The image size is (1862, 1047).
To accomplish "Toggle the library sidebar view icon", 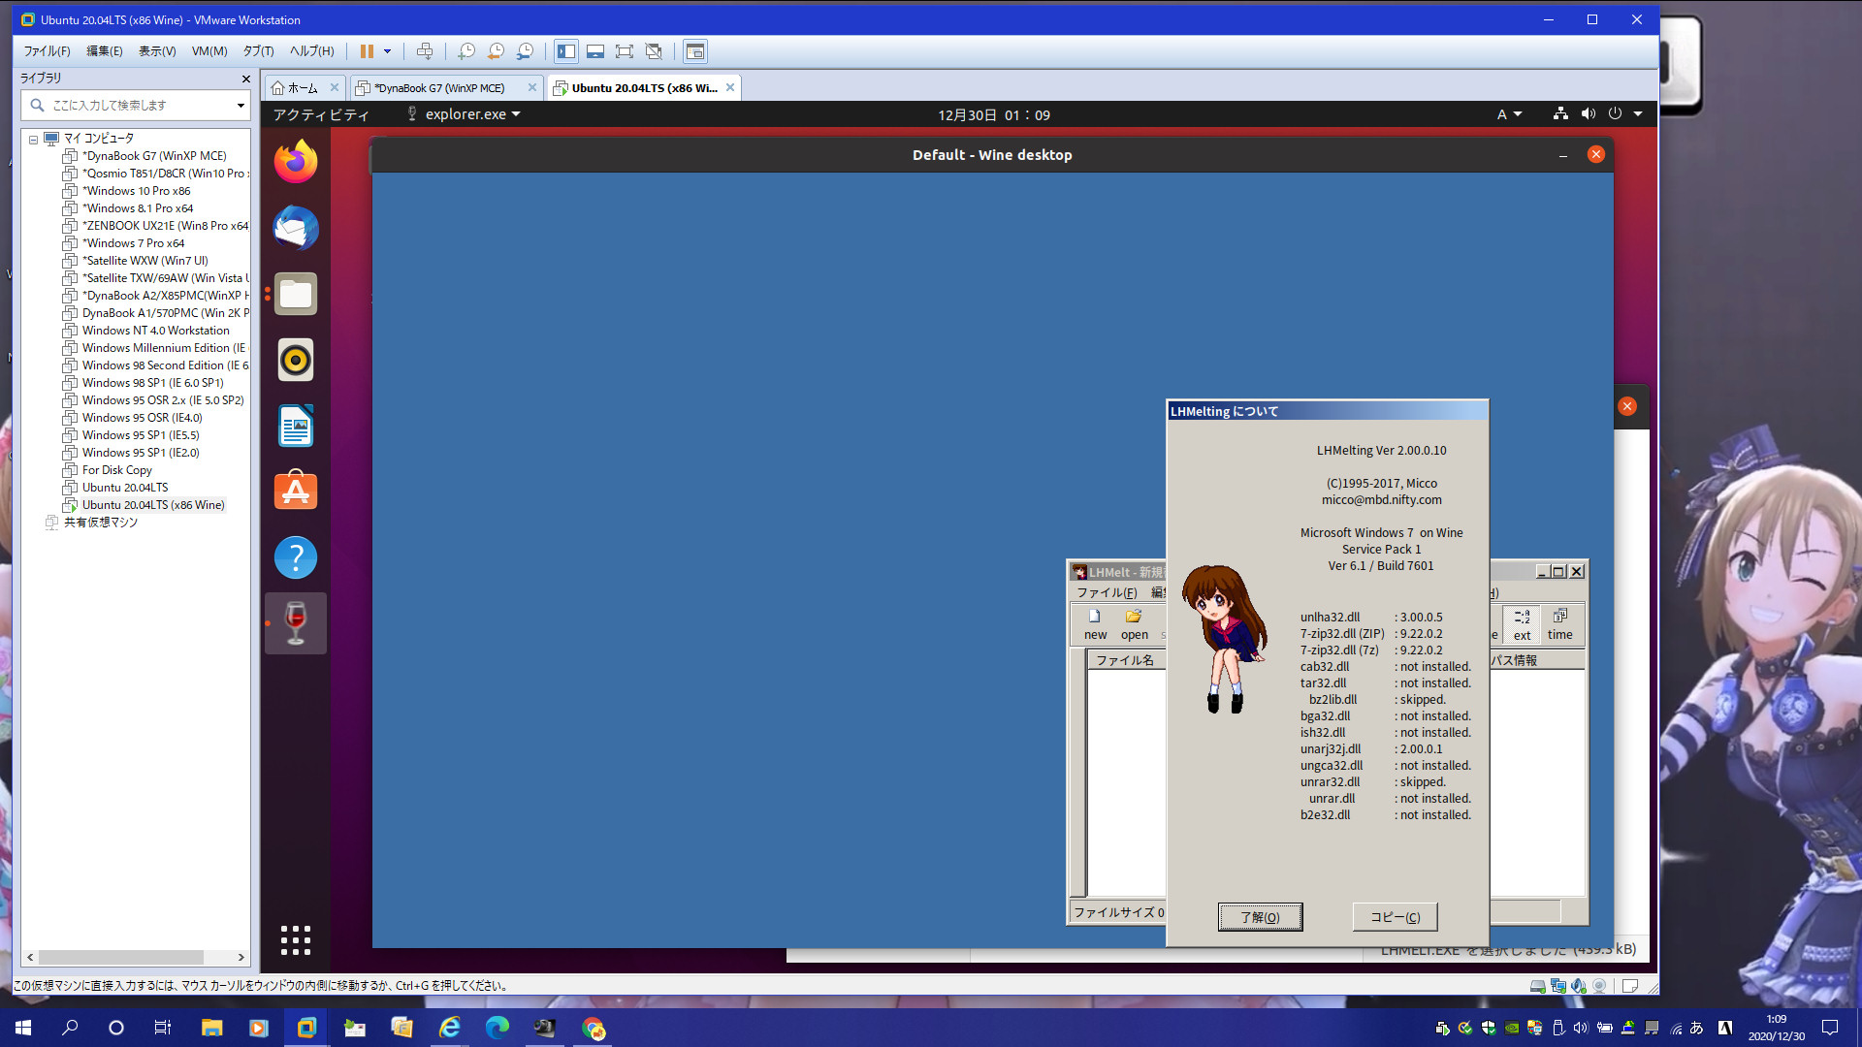I will [566, 51].
